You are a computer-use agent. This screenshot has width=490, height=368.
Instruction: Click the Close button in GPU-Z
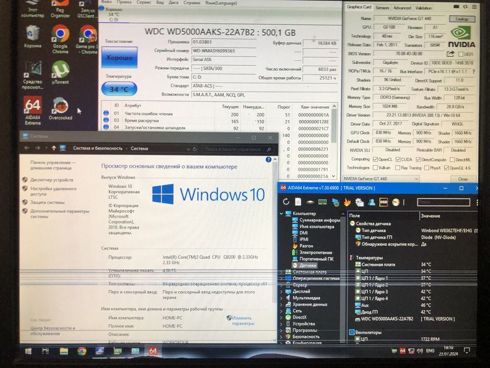coord(463,179)
